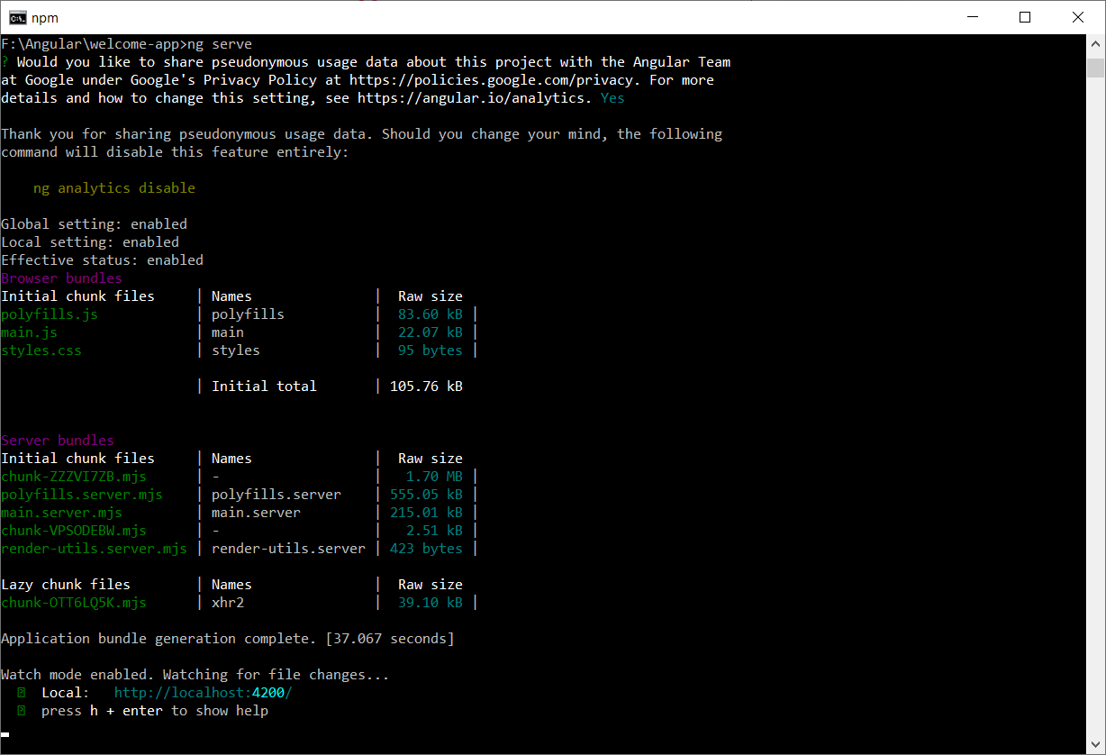Click the 1.70 MB size value
The height and width of the screenshot is (755, 1106).
[x=434, y=477]
